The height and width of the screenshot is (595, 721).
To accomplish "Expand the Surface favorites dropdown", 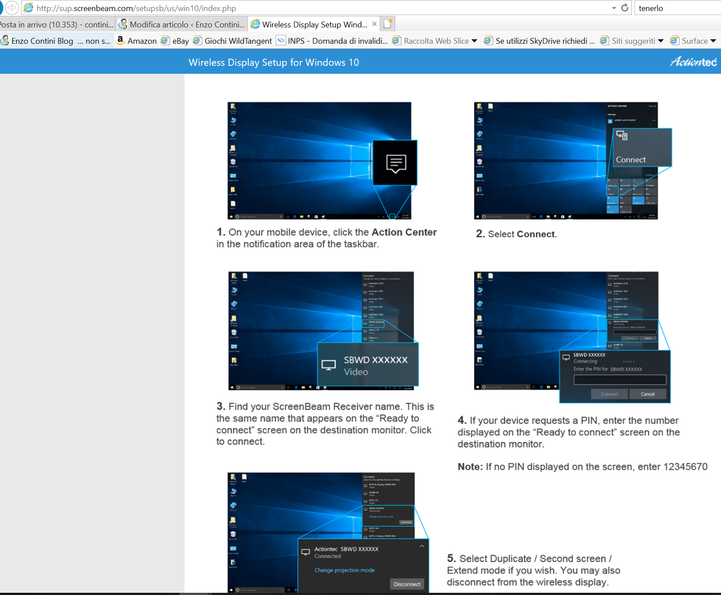I will tap(713, 41).
